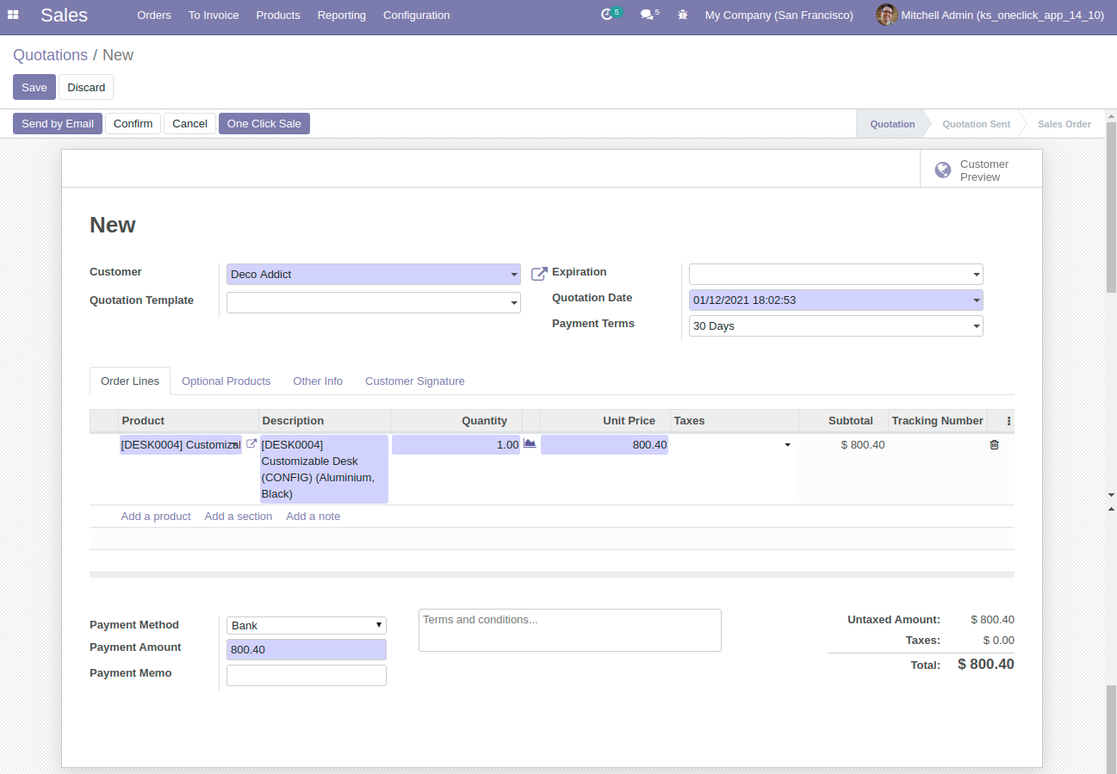Expand the Taxes dropdown in order line
1117x774 pixels.
[x=786, y=445]
